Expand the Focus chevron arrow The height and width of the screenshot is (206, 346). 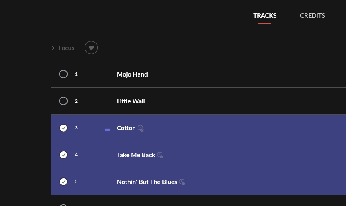(x=53, y=48)
